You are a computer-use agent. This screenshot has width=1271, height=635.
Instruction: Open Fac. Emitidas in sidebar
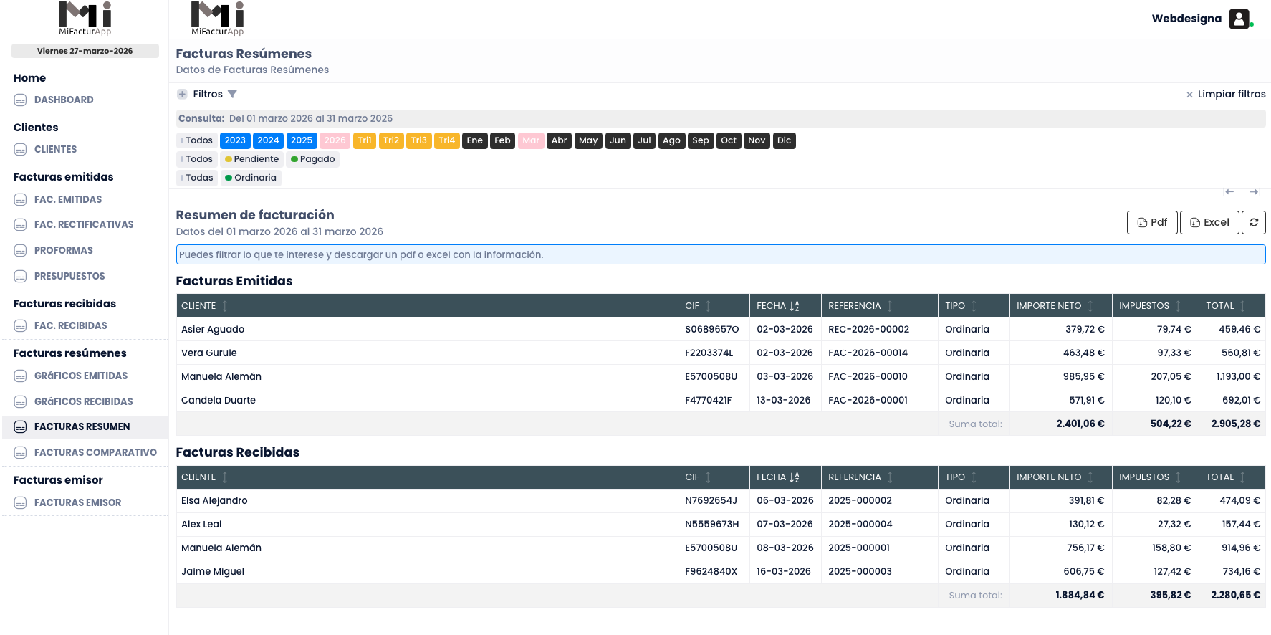click(68, 199)
